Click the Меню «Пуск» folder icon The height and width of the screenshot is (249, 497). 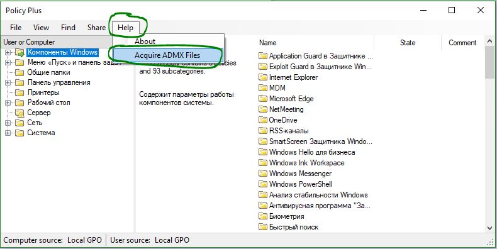click(x=20, y=62)
